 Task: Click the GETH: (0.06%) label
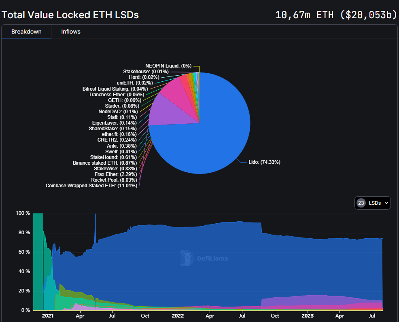(125, 100)
